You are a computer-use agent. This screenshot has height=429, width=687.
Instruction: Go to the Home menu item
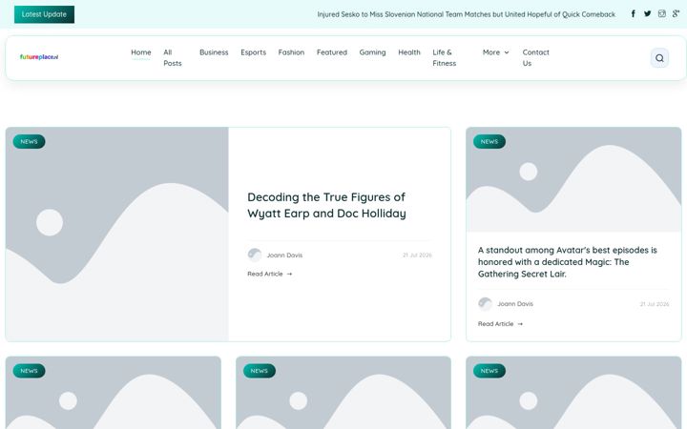click(x=140, y=52)
